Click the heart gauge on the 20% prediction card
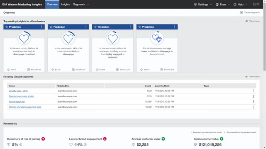 click(x=24, y=38)
